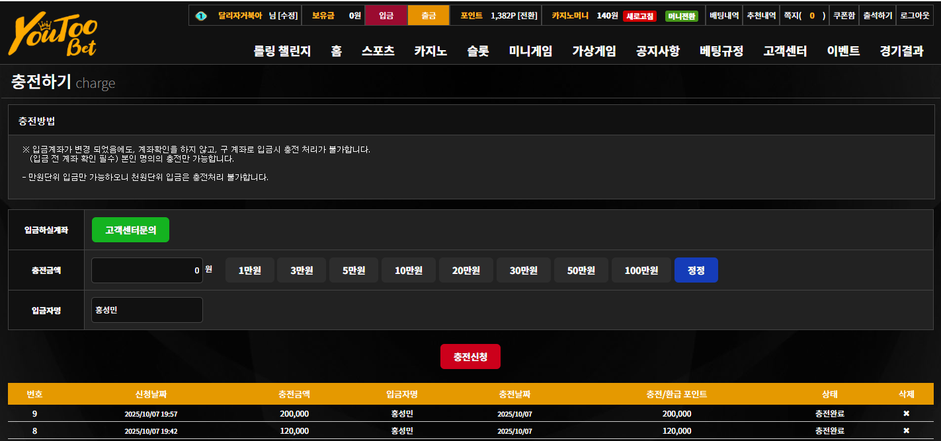Click the red 새로고침 refresh badge

(639, 16)
